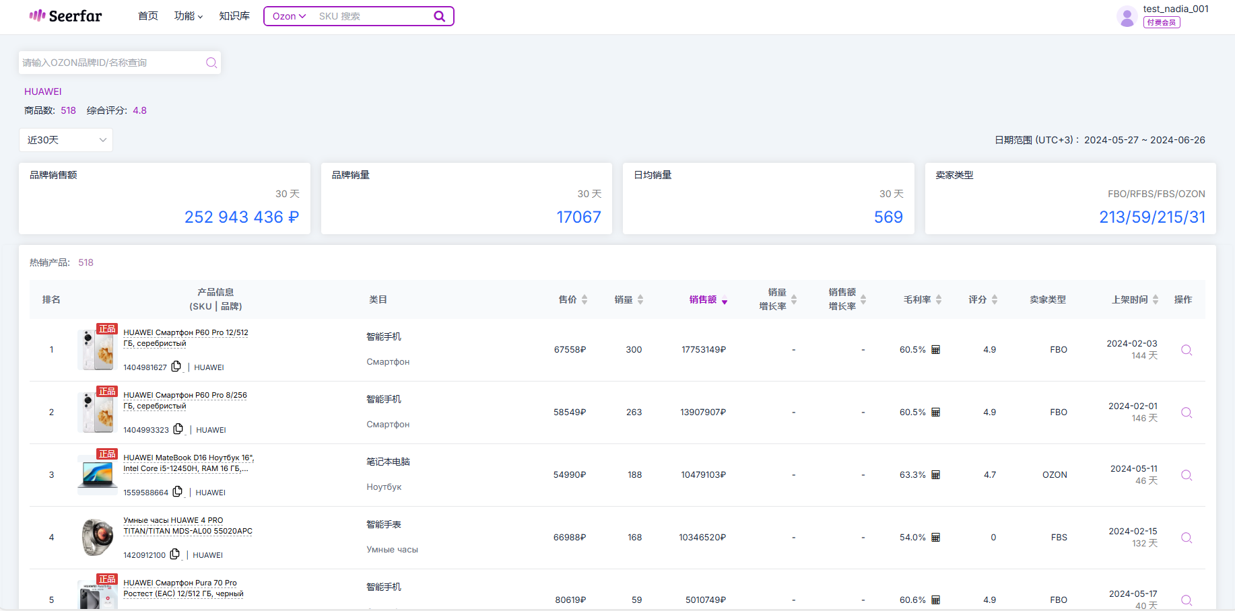Viewport: 1235px width, 611px height.
Task: Click the OZON seller type cell
Action: [x=1055, y=475]
